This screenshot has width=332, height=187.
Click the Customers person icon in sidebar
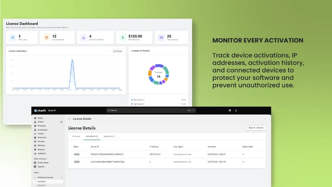[x=35, y=130]
